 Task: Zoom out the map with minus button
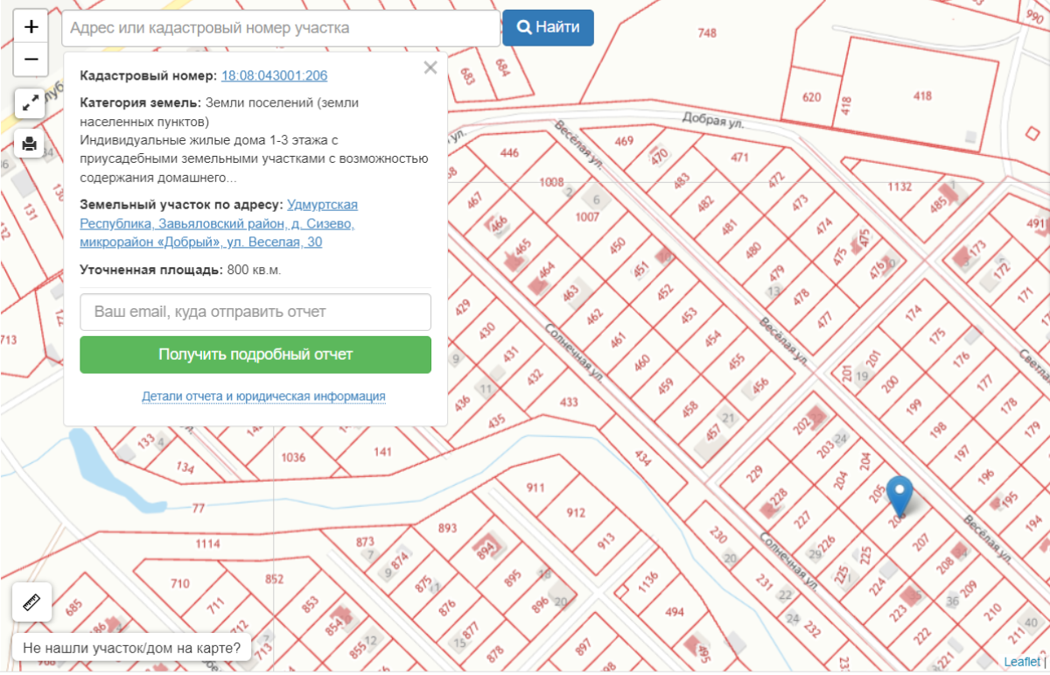click(x=31, y=60)
